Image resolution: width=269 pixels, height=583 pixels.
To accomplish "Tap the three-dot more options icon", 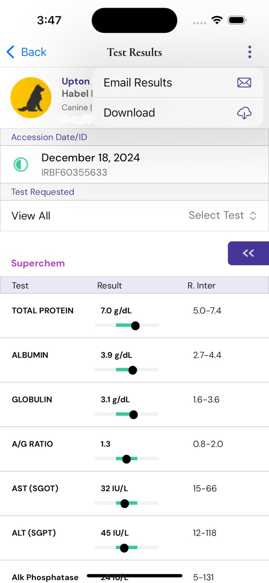I will [250, 52].
